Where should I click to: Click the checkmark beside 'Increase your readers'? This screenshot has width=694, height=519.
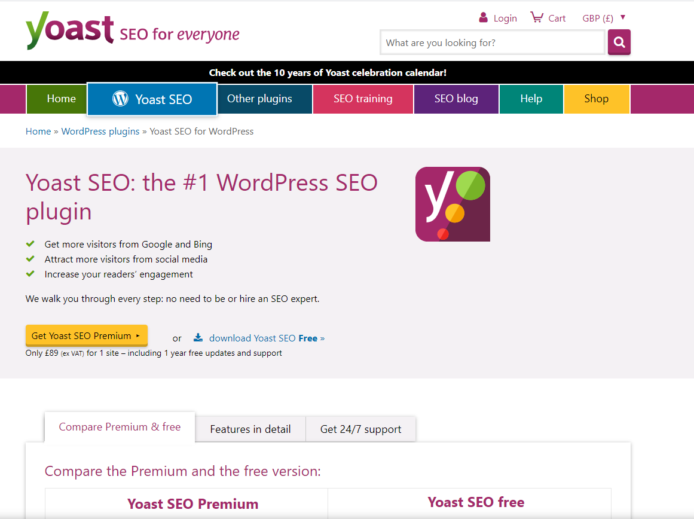coord(30,274)
